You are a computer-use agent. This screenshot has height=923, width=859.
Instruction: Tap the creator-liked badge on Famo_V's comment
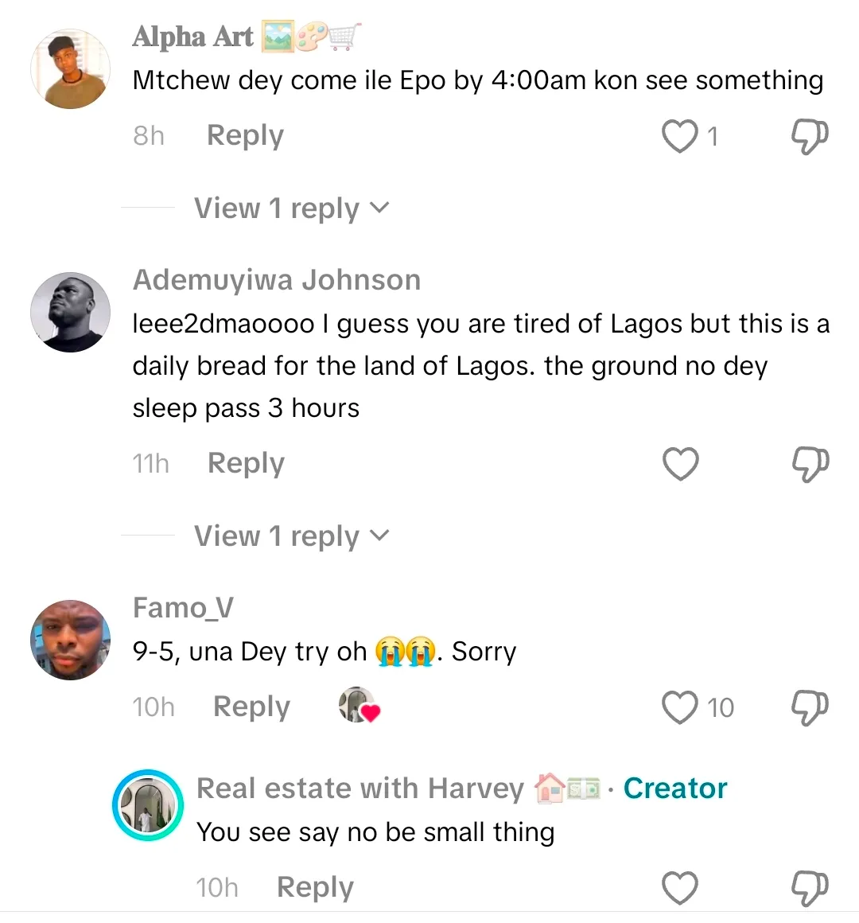pyautogui.click(x=360, y=706)
